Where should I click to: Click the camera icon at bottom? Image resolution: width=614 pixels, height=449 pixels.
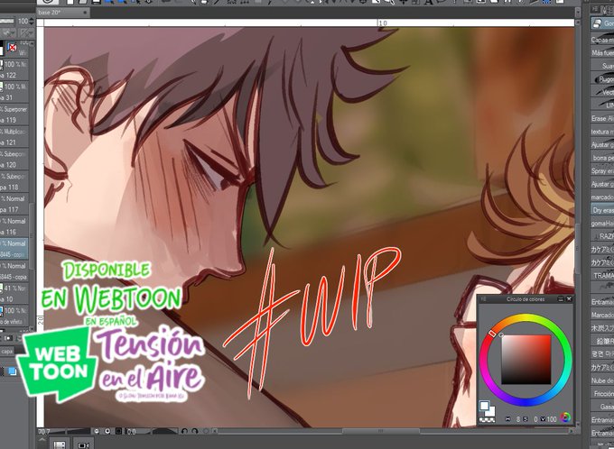(83, 444)
